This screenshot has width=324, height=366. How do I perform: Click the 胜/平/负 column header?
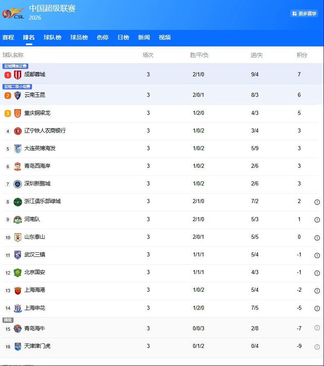click(199, 55)
